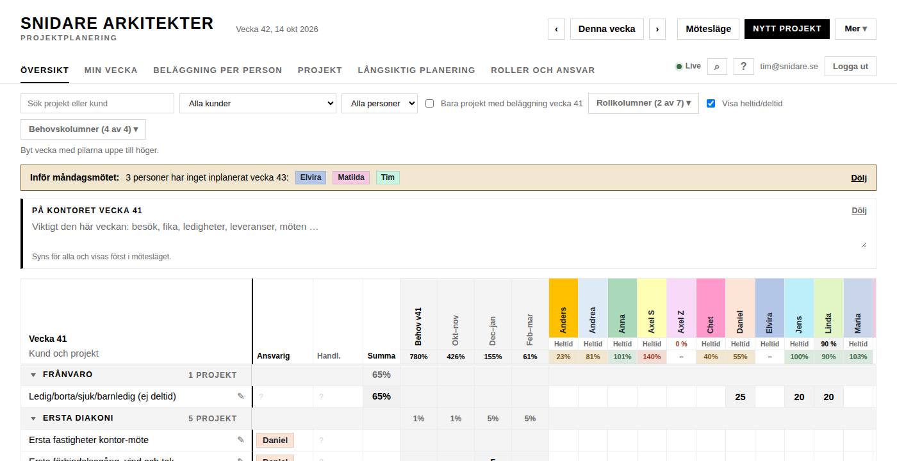The width and height of the screenshot is (897, 461).
Task: Hide På kontoret panel via Dölj
Action: (859, 211)
